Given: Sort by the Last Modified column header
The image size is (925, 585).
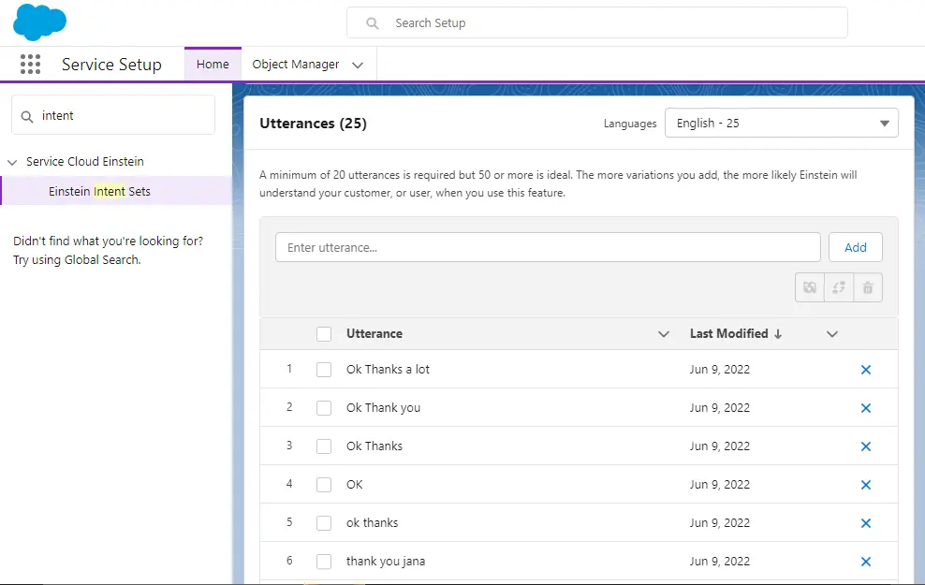Looking at the screenshot, I should click(x=728, y=334).
